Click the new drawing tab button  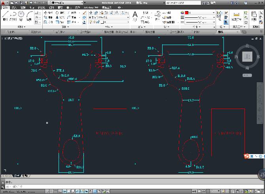(x=244, y=32)
